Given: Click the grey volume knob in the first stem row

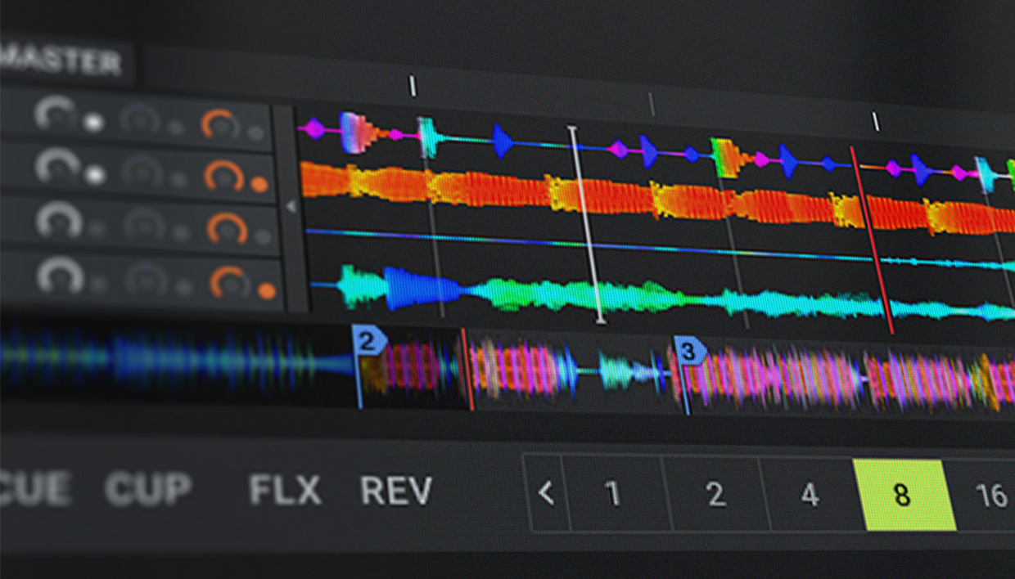Looking at the screenshot, I should (56, 114).
